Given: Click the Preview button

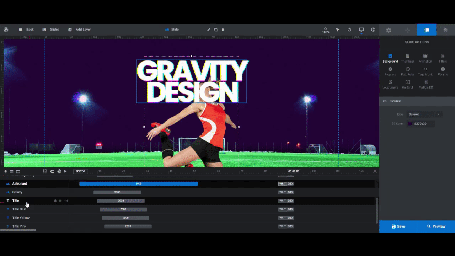Looking at the screenshot, I should 436,226.
